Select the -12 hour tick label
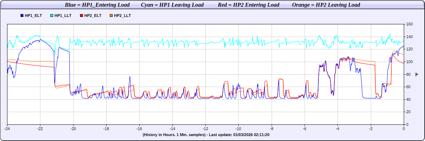The height and width of the screenshot is (141, 425). (x=205, y=129)
